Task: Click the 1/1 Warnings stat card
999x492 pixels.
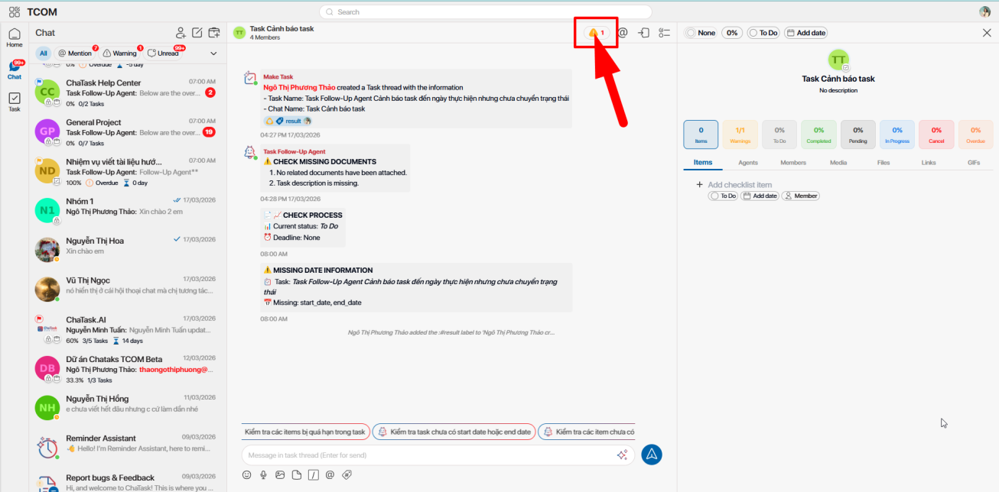Action: click(x=740, y=134)
